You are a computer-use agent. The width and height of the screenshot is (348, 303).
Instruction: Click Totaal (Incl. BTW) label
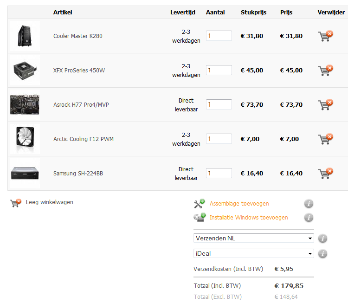tap(217, 286)
